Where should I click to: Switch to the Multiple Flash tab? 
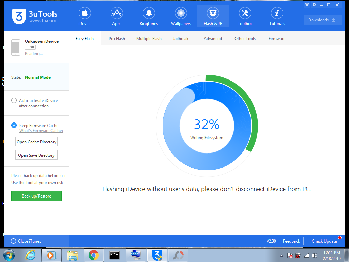[x=149, y=39]
